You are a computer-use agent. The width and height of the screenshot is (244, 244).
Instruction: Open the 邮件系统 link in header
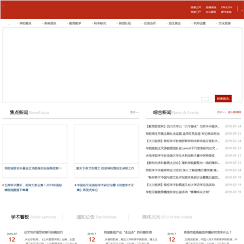pyautogui.click(x=226, y=12)
